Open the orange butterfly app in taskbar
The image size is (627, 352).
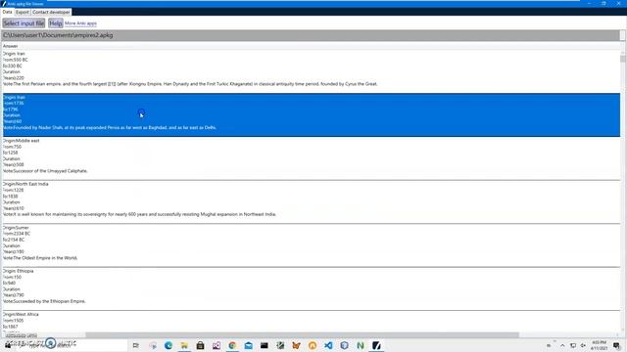(296, 345)
